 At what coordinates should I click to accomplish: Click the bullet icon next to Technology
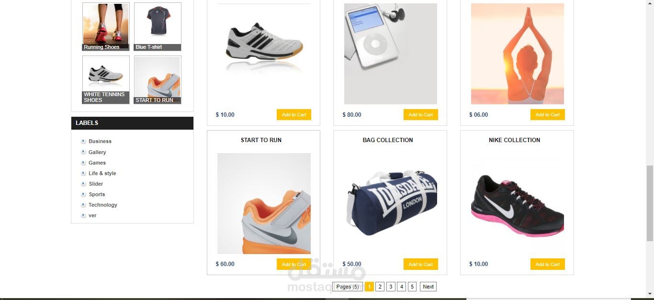(x=83, y=205)
